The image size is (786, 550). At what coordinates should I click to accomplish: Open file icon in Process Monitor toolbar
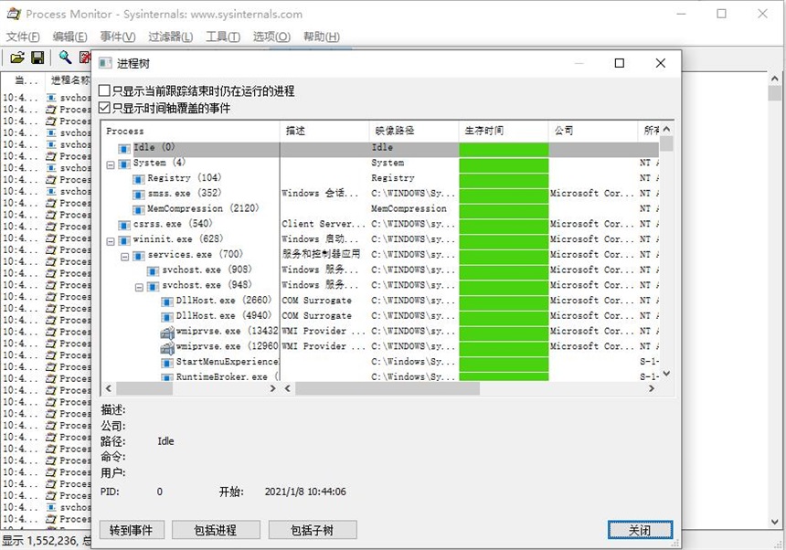(x=17, y=58)
